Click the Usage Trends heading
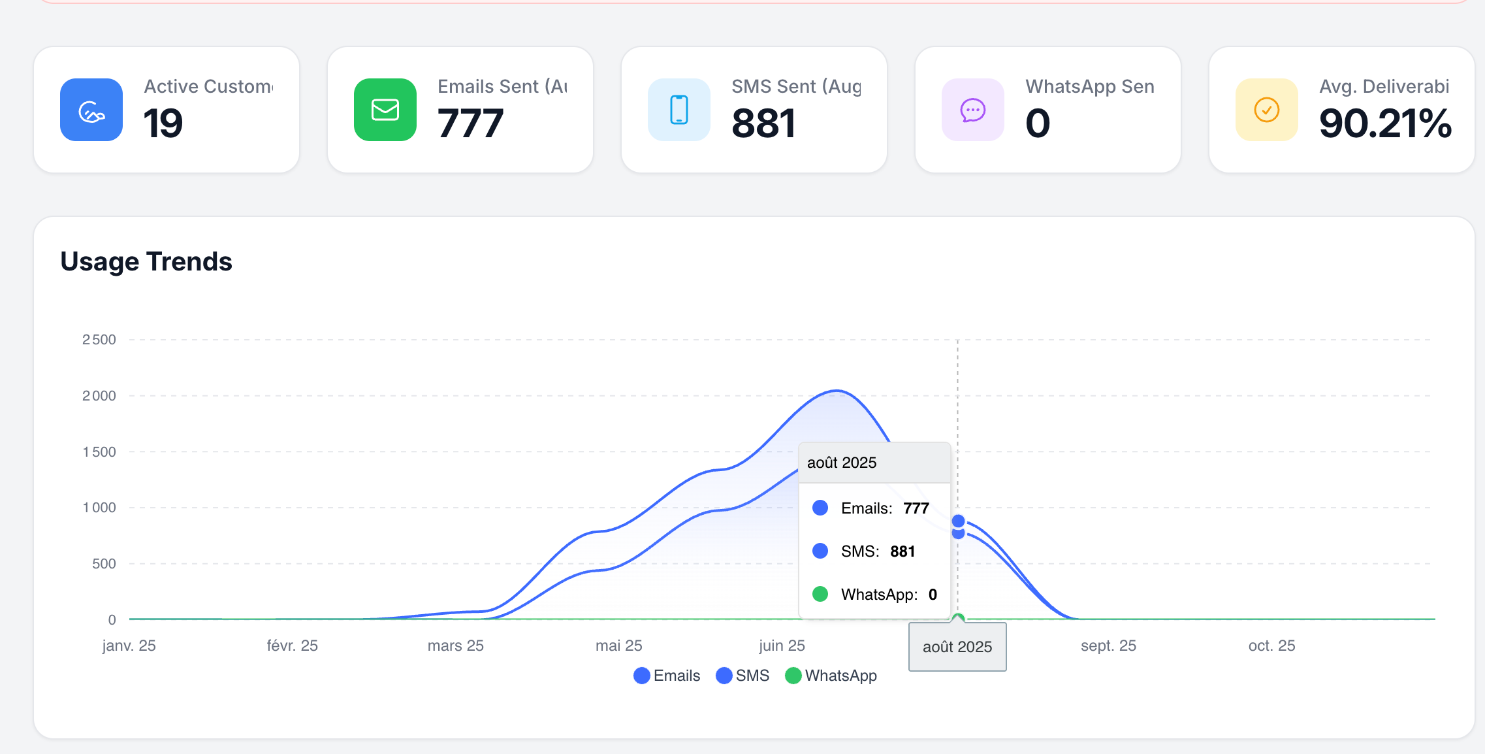The image size is (1485, 754). point(146,261)
